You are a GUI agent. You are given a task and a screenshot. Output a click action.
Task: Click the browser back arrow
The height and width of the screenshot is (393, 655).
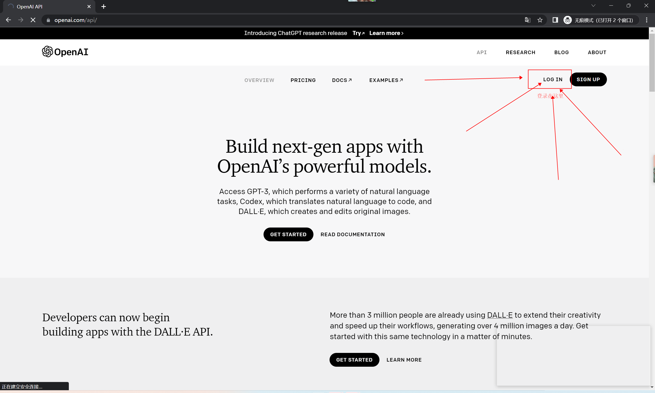(x=8, y=20)
